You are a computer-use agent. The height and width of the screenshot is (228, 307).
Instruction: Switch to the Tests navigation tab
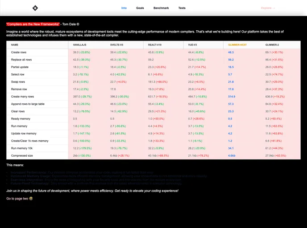coord(182,8)
